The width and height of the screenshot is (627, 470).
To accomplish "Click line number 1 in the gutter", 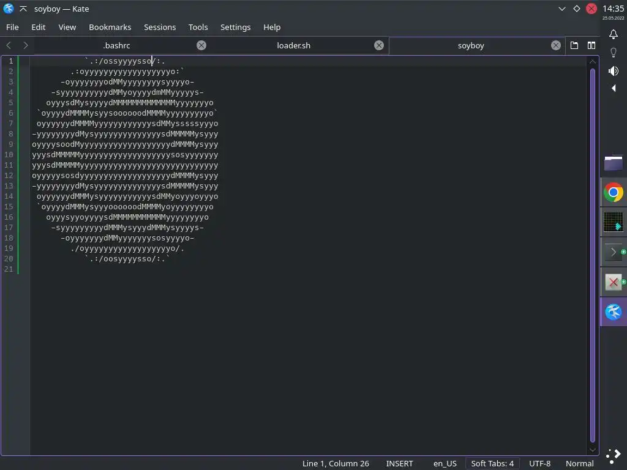I will click(11, 61).
